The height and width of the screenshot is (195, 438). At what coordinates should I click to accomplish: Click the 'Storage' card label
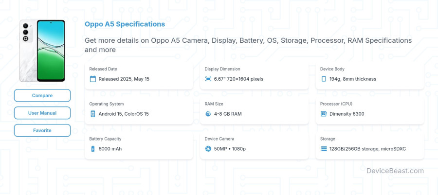click(328, 139)
